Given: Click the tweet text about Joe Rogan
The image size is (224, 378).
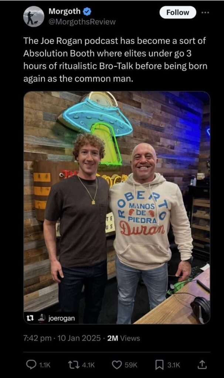Looking at the screenshot, I should point(115,59).
